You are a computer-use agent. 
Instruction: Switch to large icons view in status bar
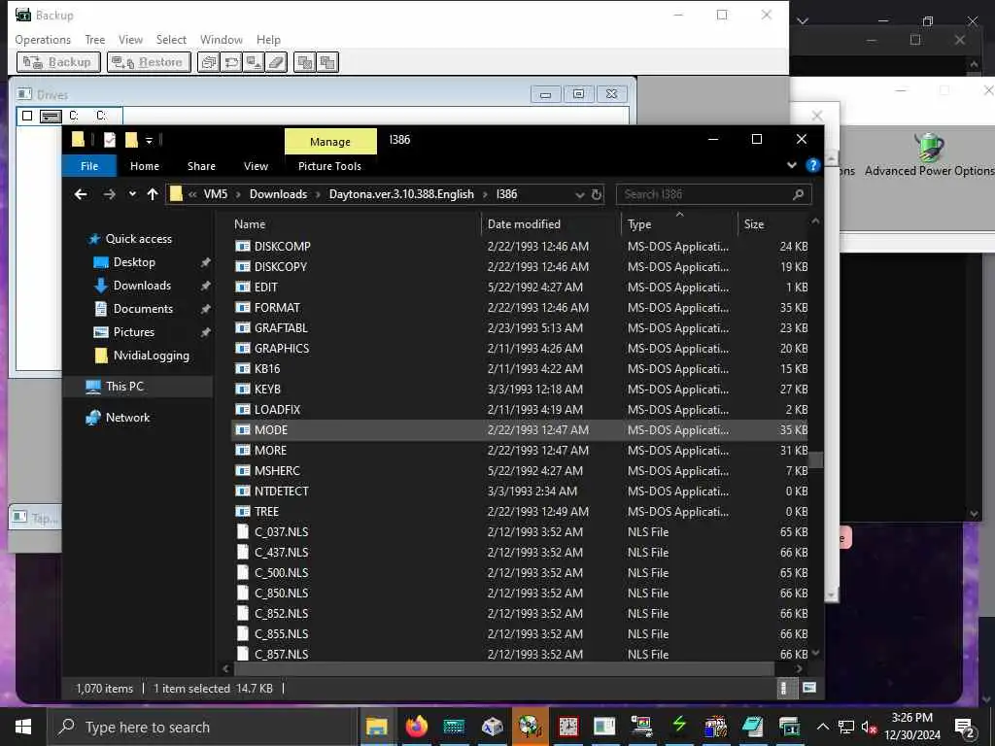(x=809, y=688)
